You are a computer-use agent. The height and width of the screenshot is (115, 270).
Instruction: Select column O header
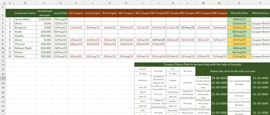pyautogui.click(x=239, y=3)
